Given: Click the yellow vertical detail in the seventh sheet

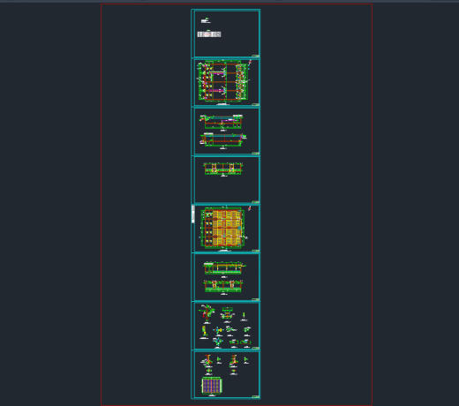Looking at the screenshot, I should (x=204, y=331).
